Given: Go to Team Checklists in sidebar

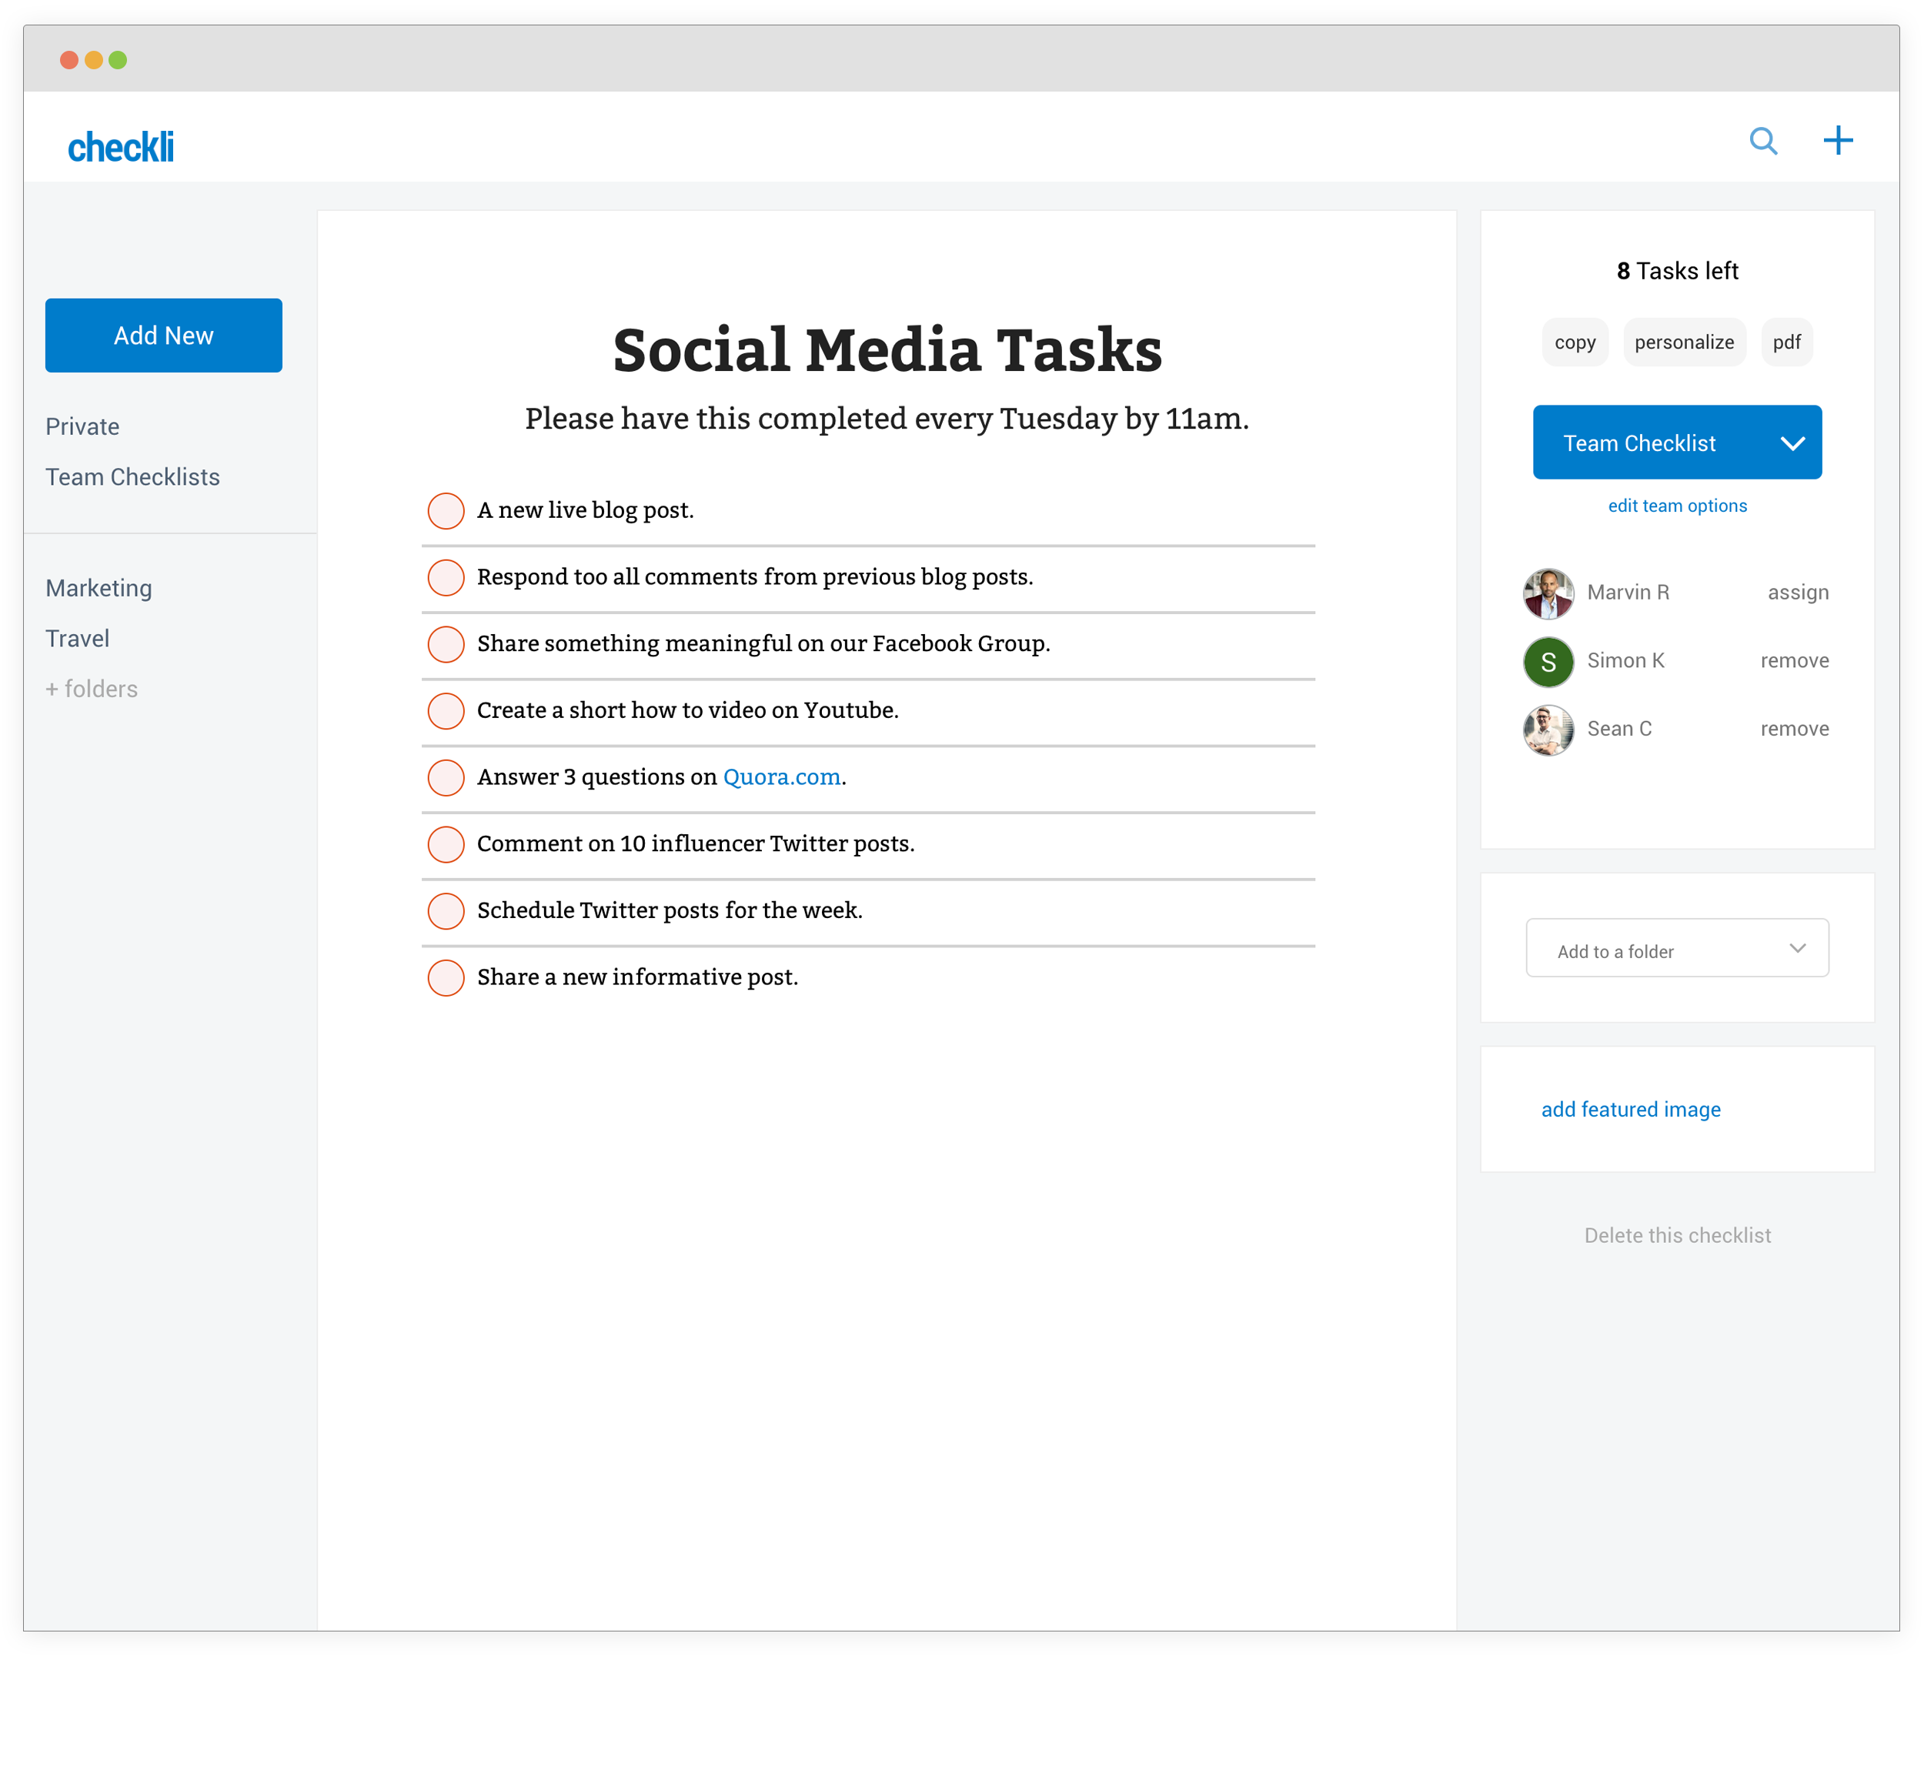Looking at the screenshot, I should (132, 477).
